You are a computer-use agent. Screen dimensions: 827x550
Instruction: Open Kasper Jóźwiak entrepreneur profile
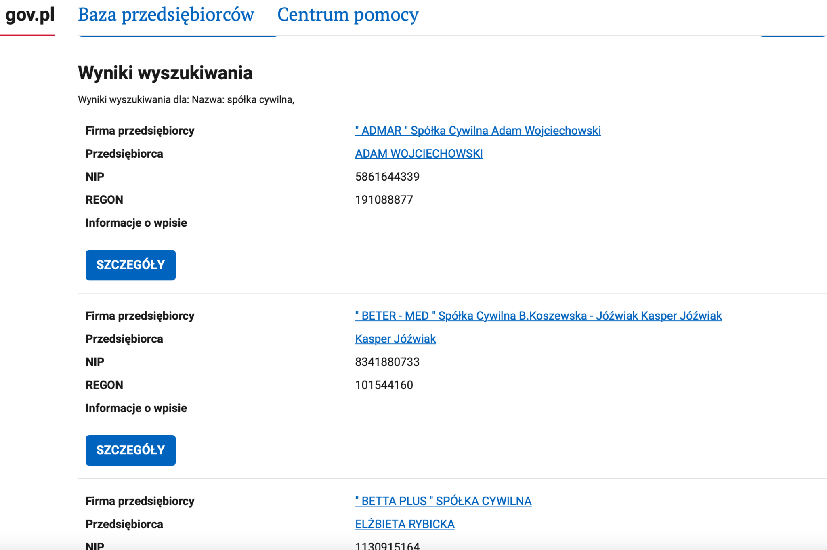pos(395,339)
